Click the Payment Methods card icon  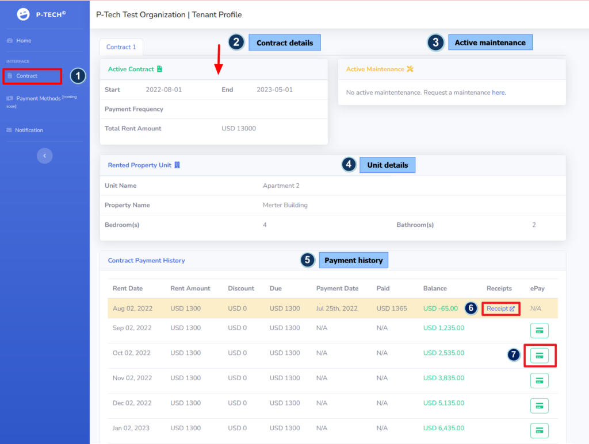tap(10, 98)
